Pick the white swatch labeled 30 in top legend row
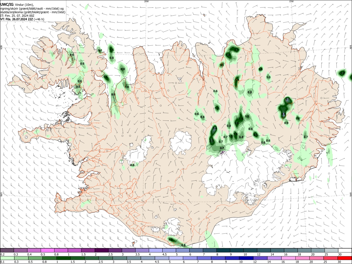352x264 pixels. pyautogui.click(x=345, y=251)
